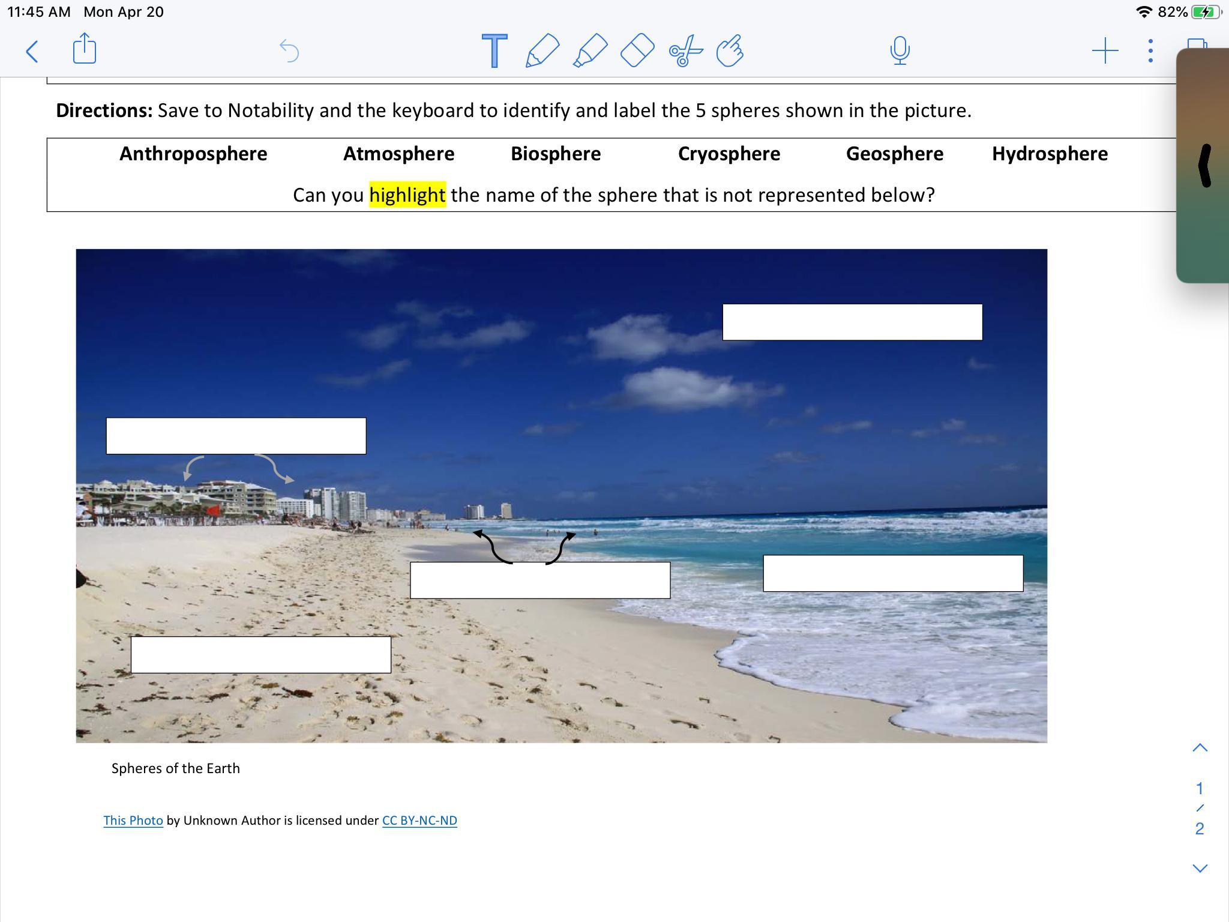Select the Highlighter tool
This screenshot has width=1229, height=922.
[x=589, y=51]
